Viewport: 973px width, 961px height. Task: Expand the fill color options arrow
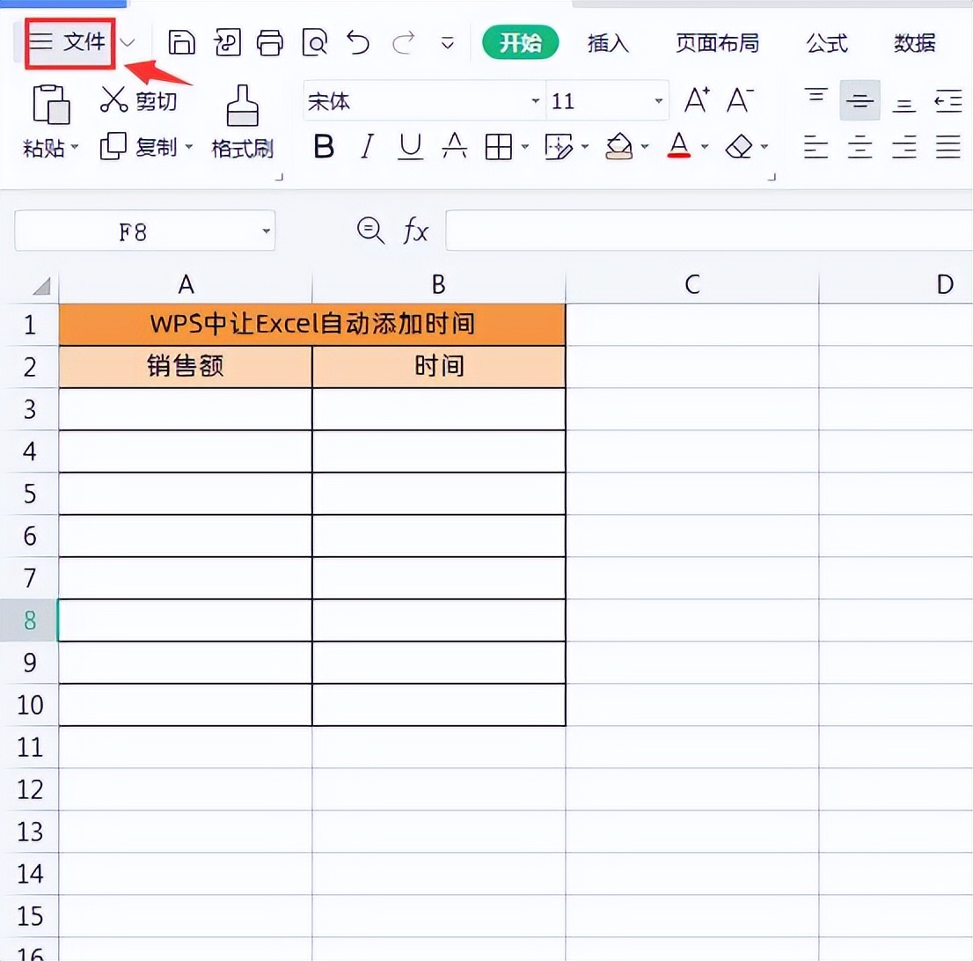click(645, 147)
